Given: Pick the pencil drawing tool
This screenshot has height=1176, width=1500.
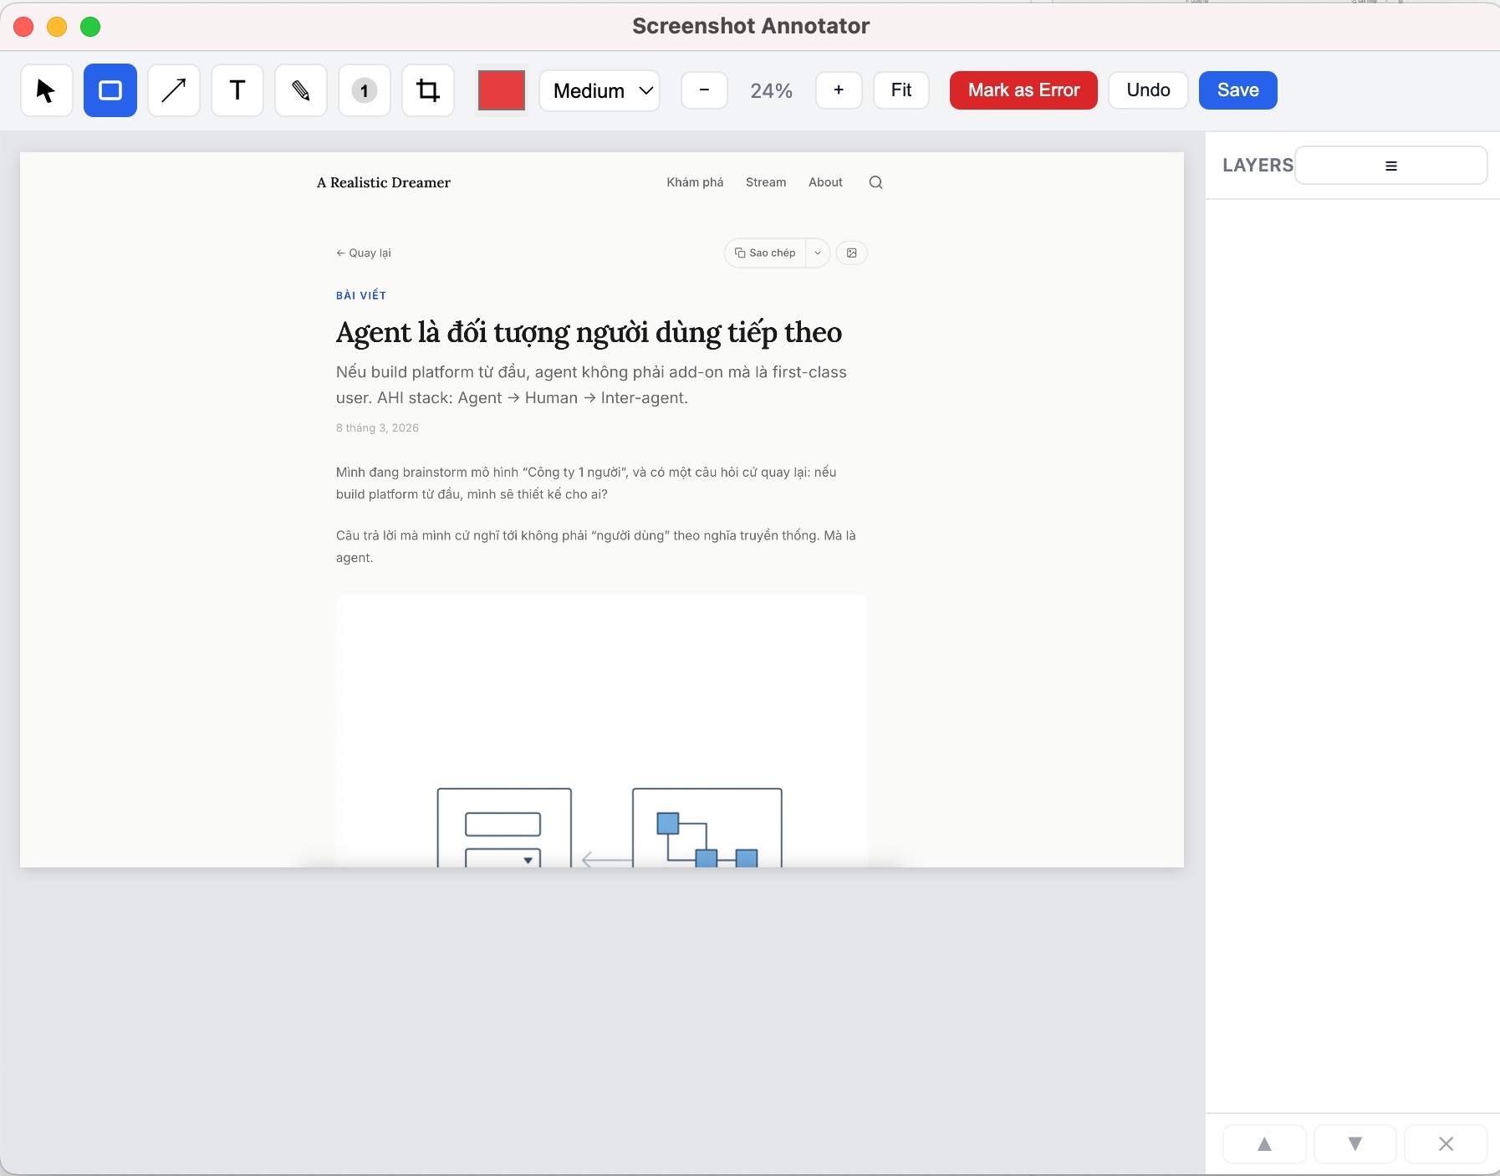Looking at the screenshot, I should [x=300, y=89].
